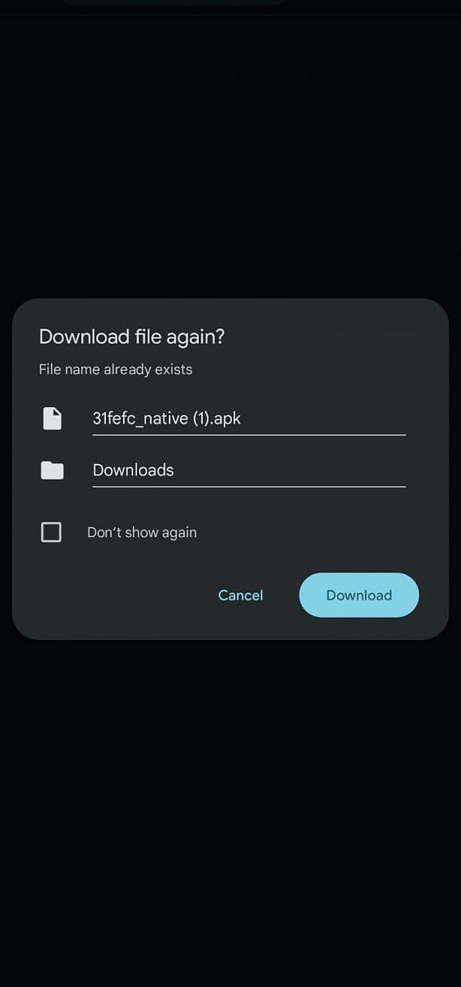461x987 pixels.
Task: Tap the Downloads folder icon
Action: point(52,470)
